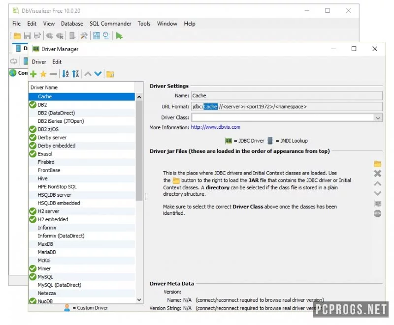
Task: Open the SQL Commander menu
Action: [110, 24]
